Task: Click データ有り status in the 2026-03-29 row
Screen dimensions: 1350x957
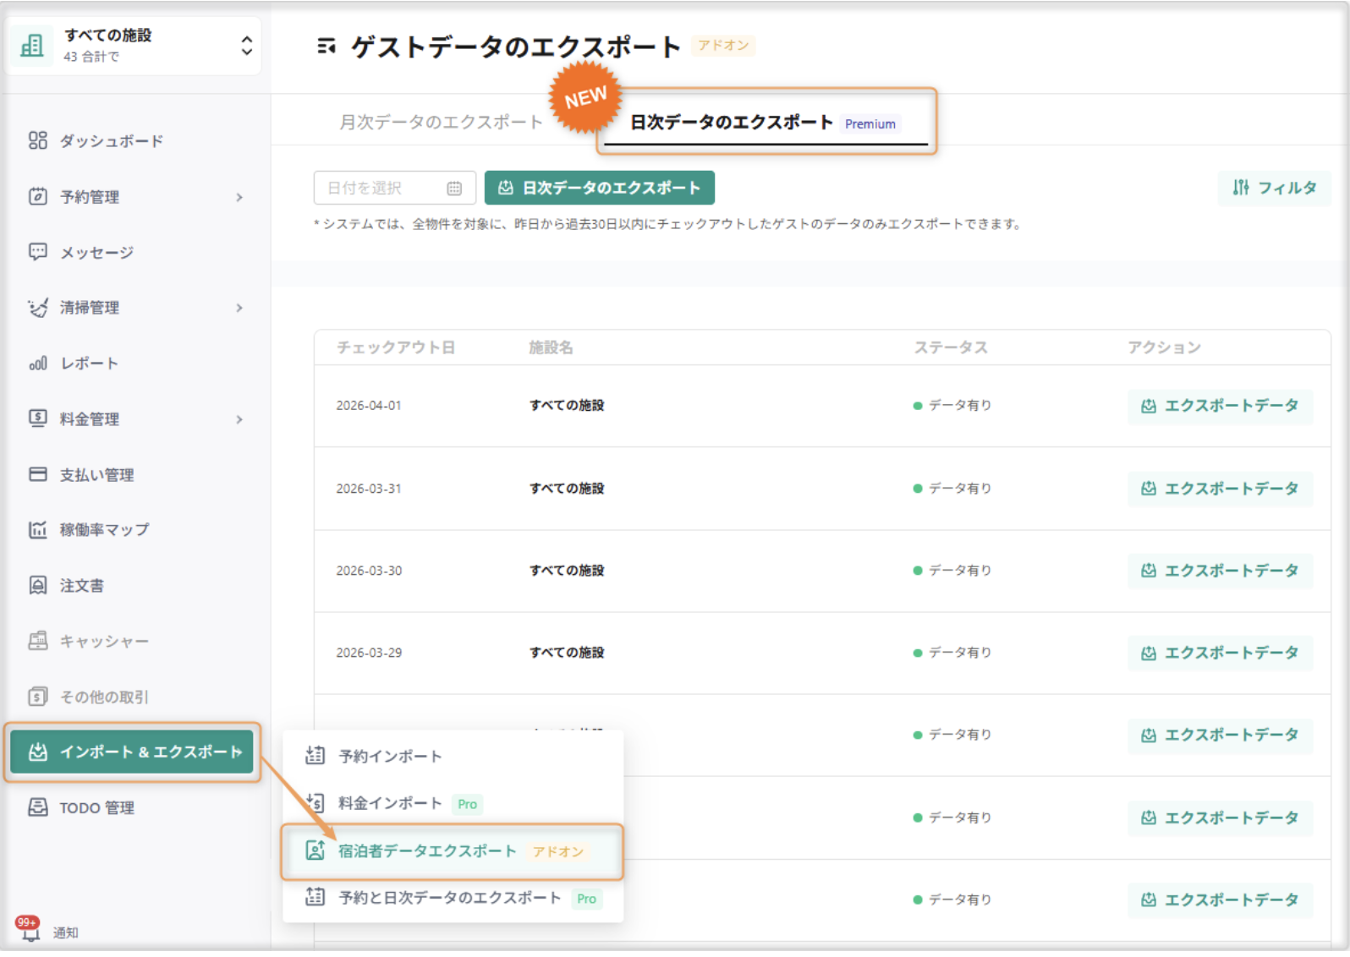Action: [952, 653]
